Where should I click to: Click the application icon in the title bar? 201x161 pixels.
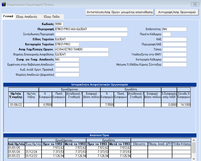pyautogui.click(x=3, y=4)
